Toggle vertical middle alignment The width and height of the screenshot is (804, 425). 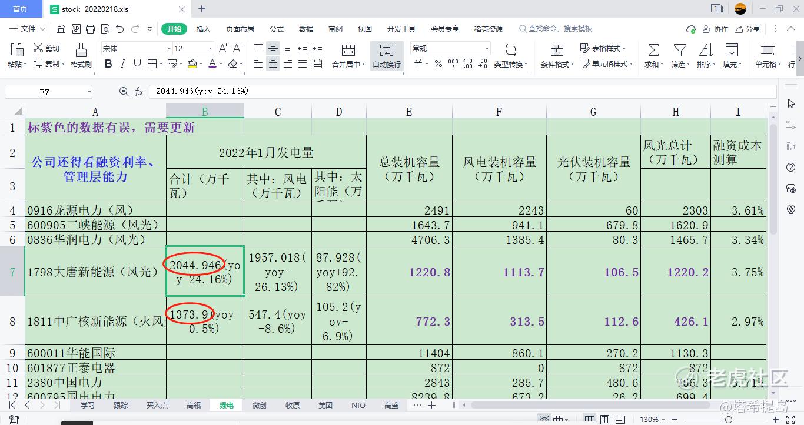273,49
